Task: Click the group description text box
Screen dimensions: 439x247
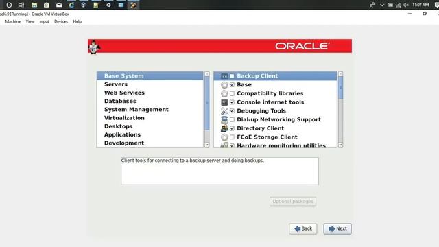Action: [219, 171]
